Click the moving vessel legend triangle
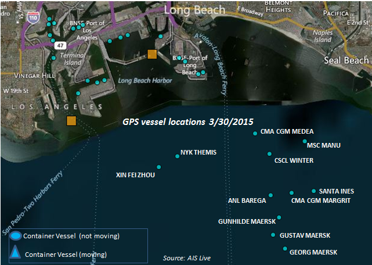The image size is (372, 265). click(15, 252)
